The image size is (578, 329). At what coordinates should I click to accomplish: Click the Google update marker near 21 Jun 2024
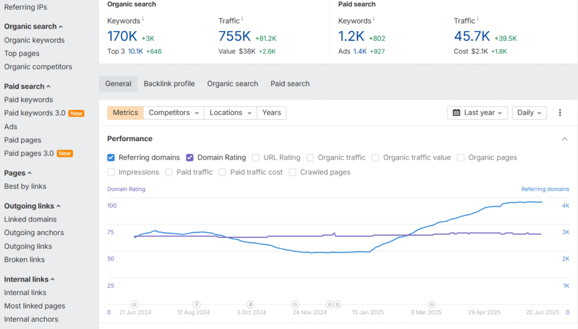point(134,304)
